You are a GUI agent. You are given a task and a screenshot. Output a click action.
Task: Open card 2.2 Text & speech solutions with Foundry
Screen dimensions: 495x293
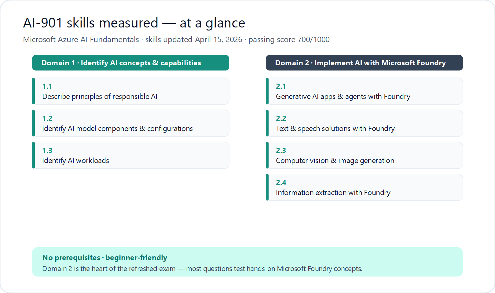click(364, 123)
